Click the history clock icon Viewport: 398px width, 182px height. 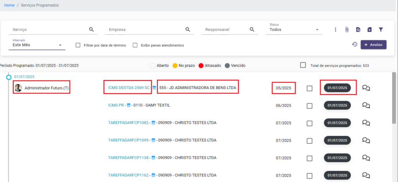pyautogui.click(x=355, y=45)
